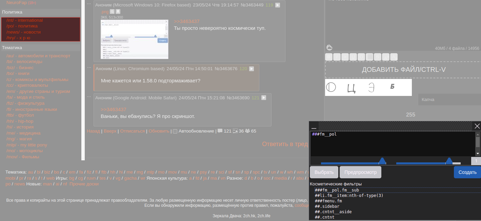Image resolution: width=481 pixels, height=221 pixels.
Task: Open the /po/ - политика board
Action: click(22, 26)
